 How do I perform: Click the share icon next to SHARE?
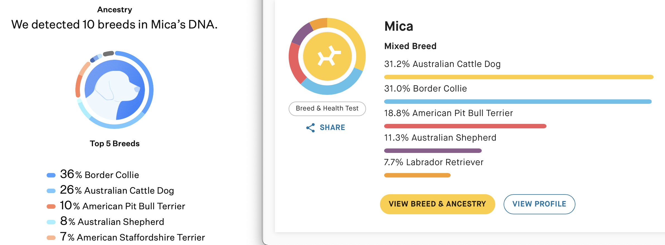[x=310, y=128]
